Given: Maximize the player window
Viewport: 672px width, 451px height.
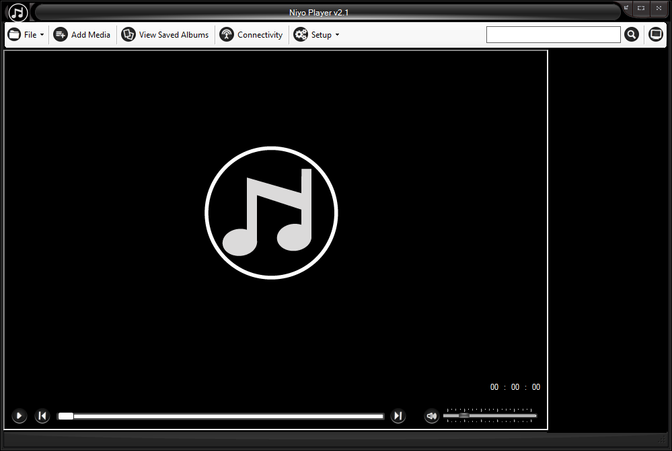Looking at the screenshot, I should coord(641,8).
